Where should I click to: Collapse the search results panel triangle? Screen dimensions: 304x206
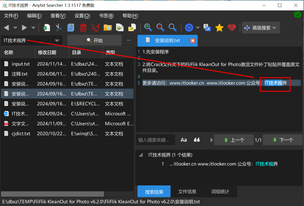click(141, 154)
